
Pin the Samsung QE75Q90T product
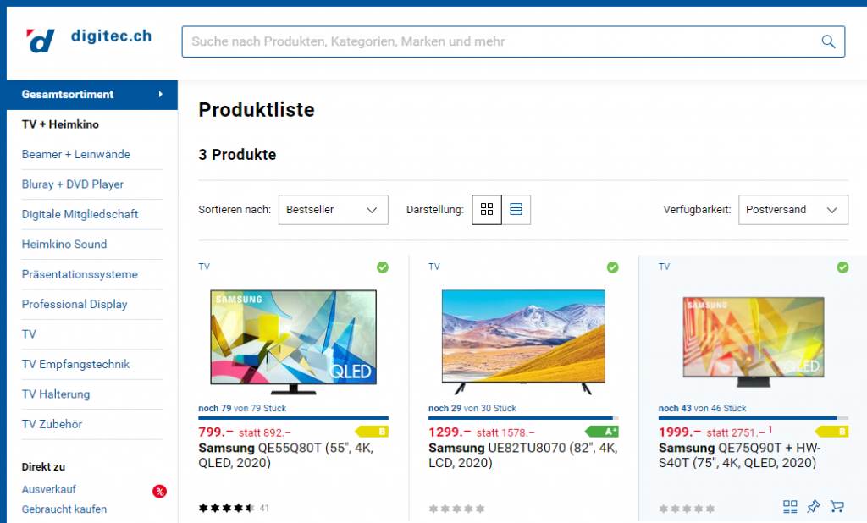(814, 507)
